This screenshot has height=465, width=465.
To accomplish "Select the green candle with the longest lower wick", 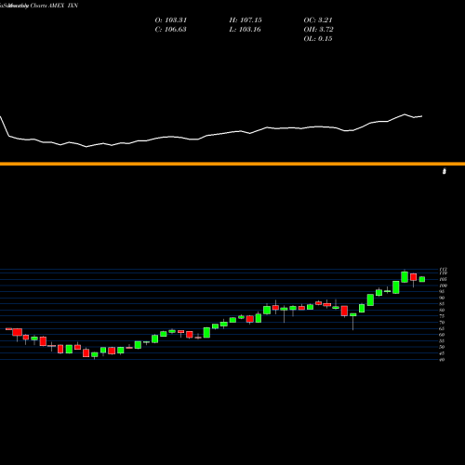I will [x=352, y=314].
